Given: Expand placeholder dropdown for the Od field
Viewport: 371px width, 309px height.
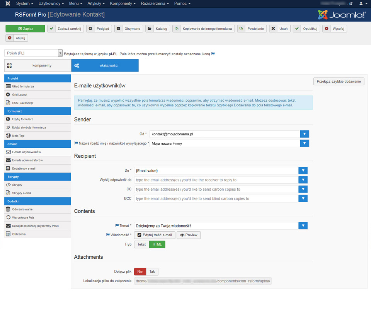Looking at the screenshot, I should point(305,134).
